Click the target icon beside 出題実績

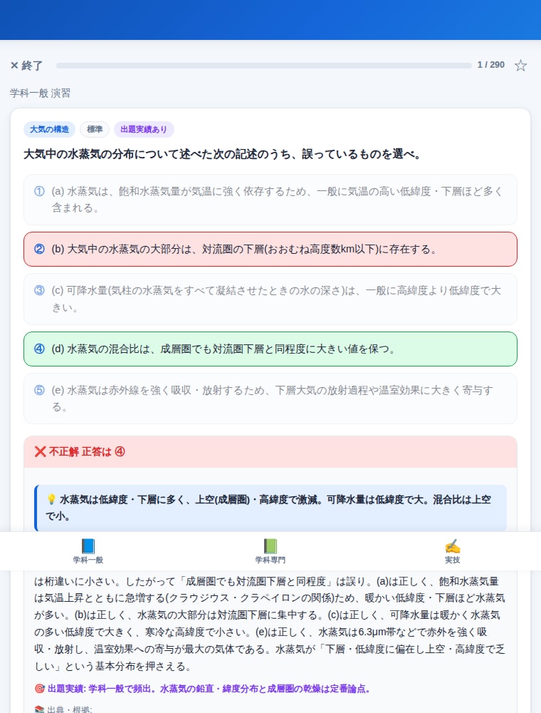click(39, 689)
